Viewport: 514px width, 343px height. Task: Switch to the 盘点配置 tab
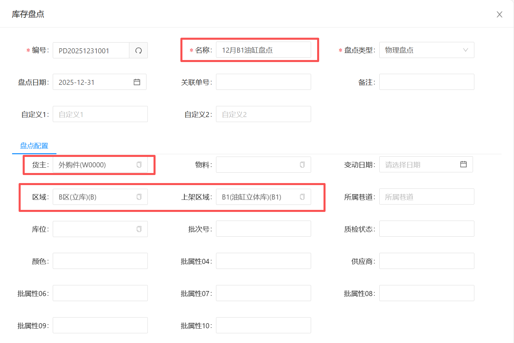tap(34, 146)
